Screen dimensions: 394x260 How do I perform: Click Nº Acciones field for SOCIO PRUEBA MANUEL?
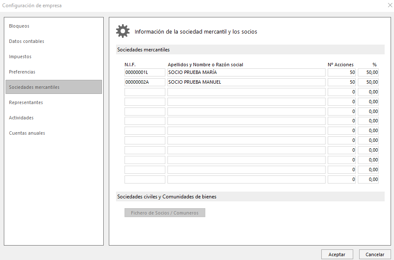click(x=341, y=82)
